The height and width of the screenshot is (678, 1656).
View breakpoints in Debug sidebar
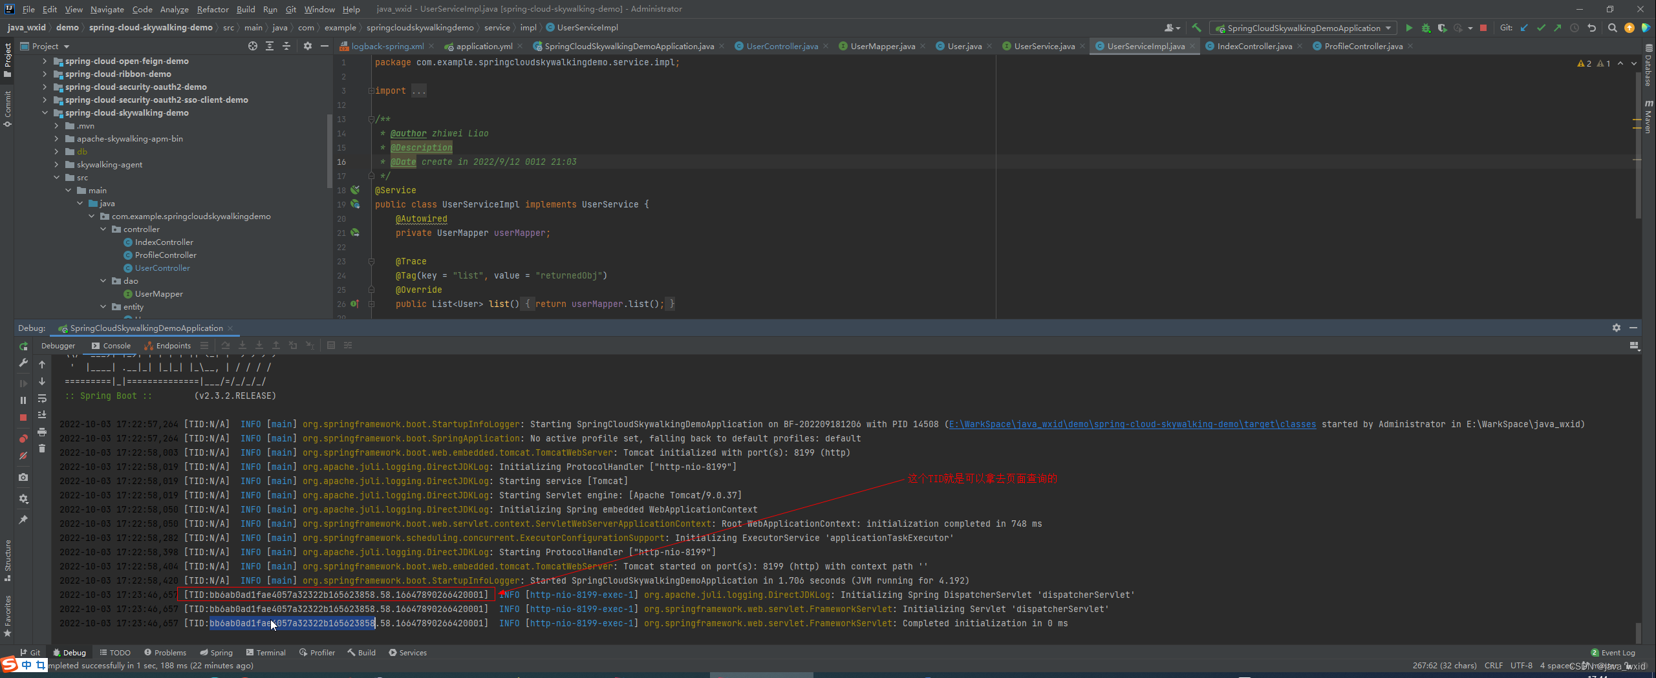[x=23, y=438]
